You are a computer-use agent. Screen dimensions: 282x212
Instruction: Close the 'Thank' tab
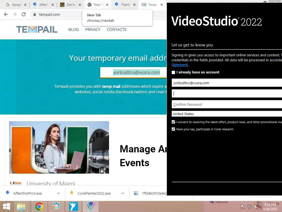pyautogui.click(x=134, y=5)
